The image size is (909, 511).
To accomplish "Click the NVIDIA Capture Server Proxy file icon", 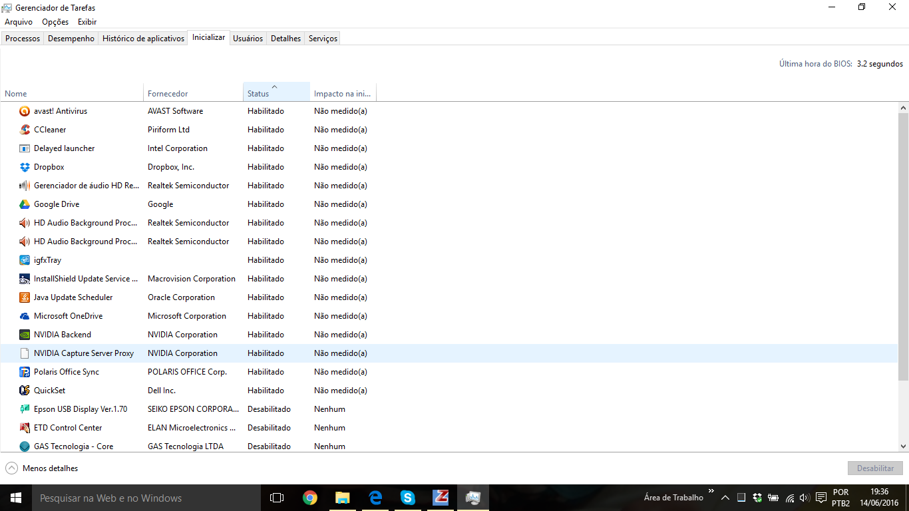I will 25,353.
